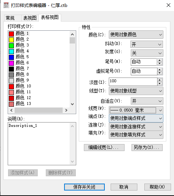Viewport: 174px width, 196px height.
Task: Click the plot style list vertical scroll thumb
Action: pyautogui.click(x=73, y=40)
